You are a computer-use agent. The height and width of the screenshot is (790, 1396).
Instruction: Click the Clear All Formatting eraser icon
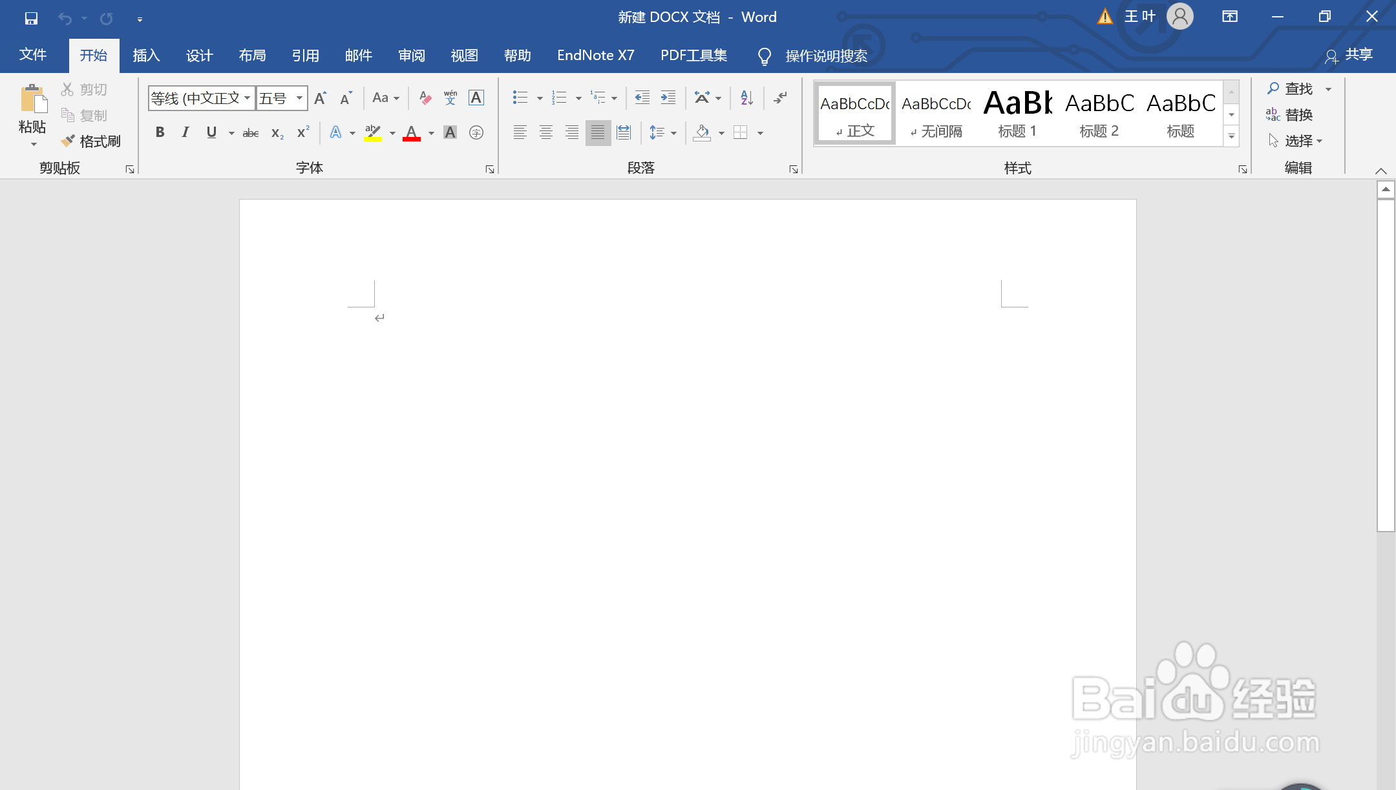425,98
